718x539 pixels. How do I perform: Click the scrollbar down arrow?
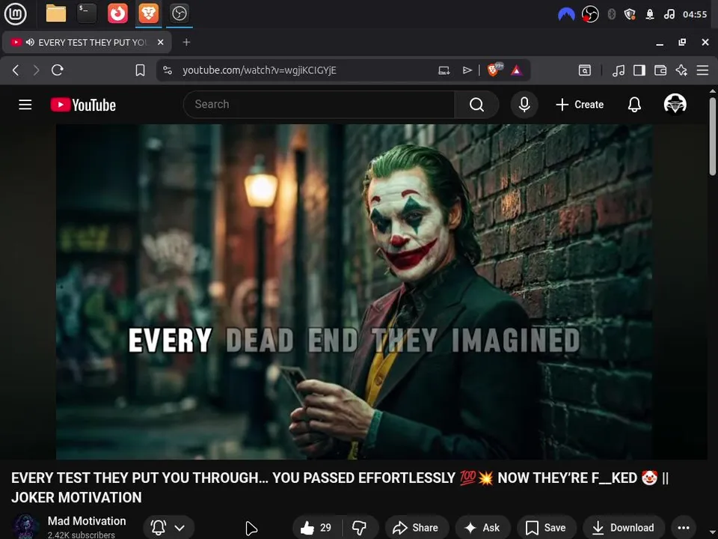tap(713, 534)
